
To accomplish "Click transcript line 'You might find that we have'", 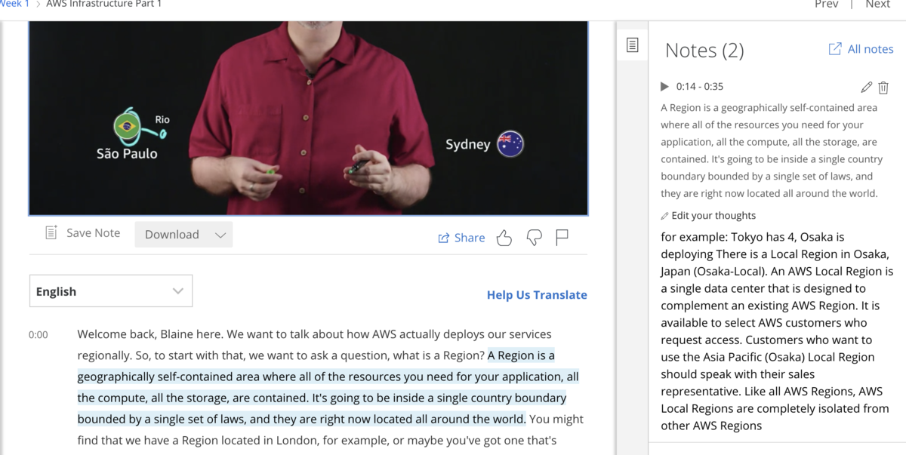I will tap(330, 429).
